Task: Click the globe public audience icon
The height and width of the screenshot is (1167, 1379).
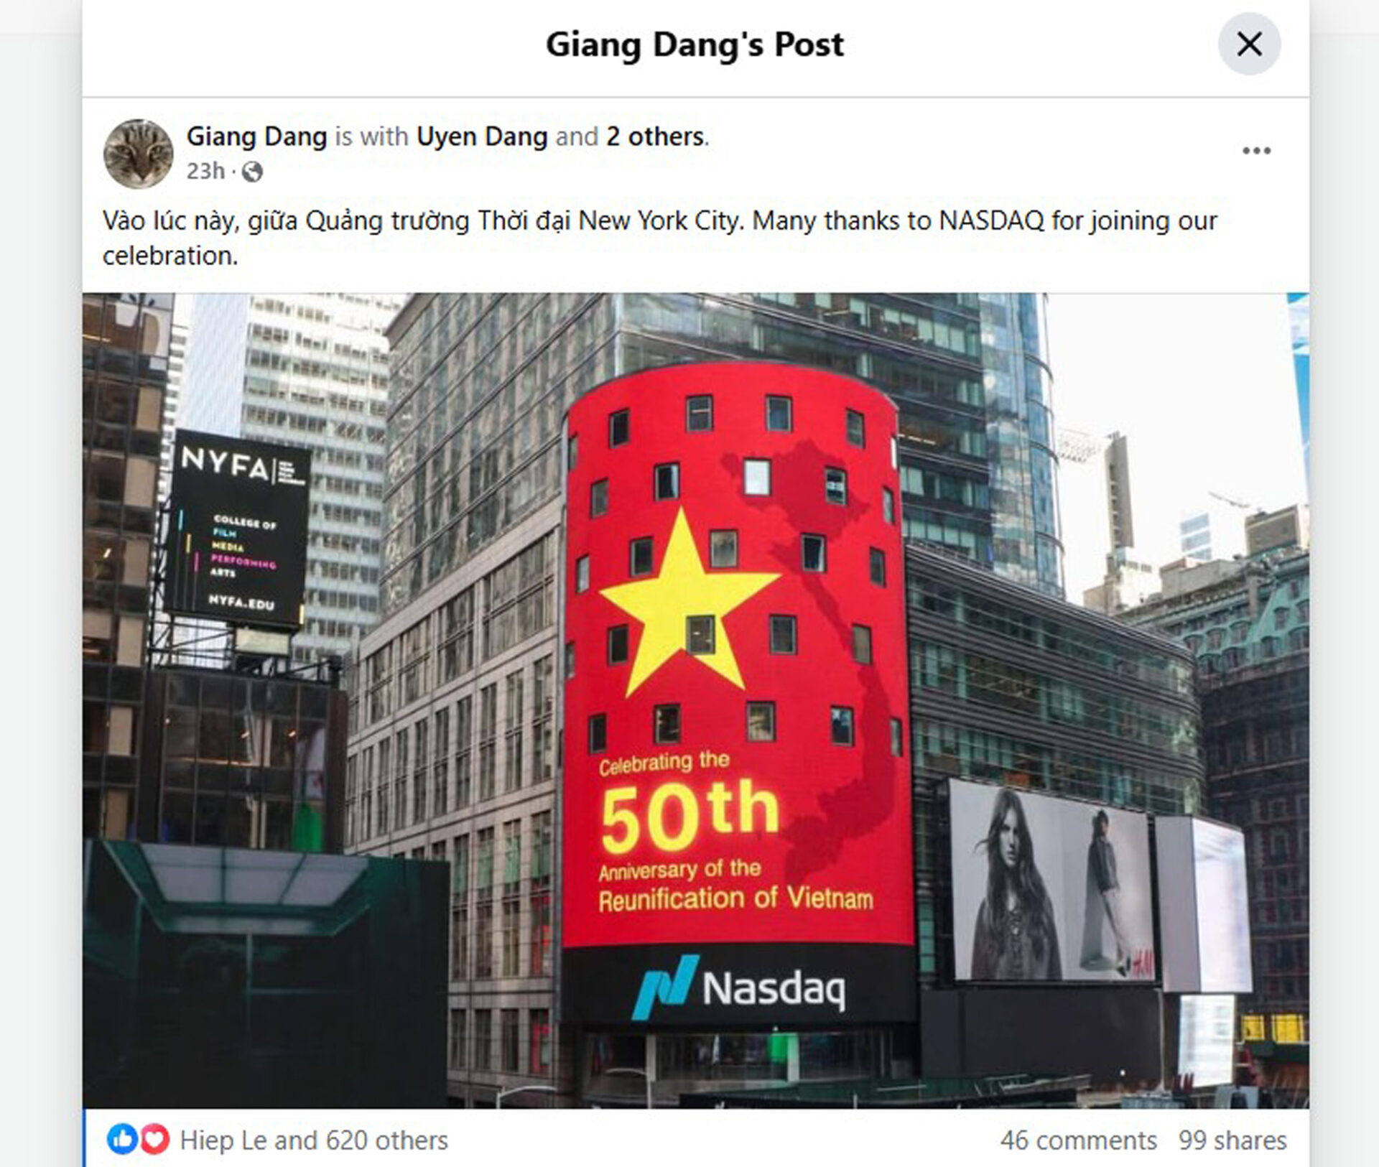Action: click(x=252, y=172)
